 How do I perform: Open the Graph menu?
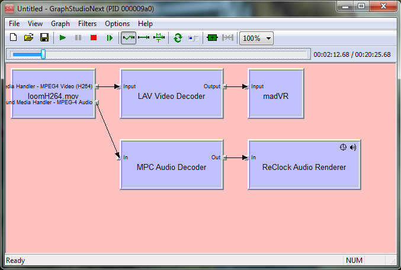(60, 24)
